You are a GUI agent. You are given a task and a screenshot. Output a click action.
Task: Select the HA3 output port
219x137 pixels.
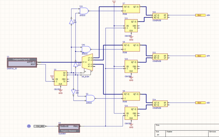tap(200, 56)
